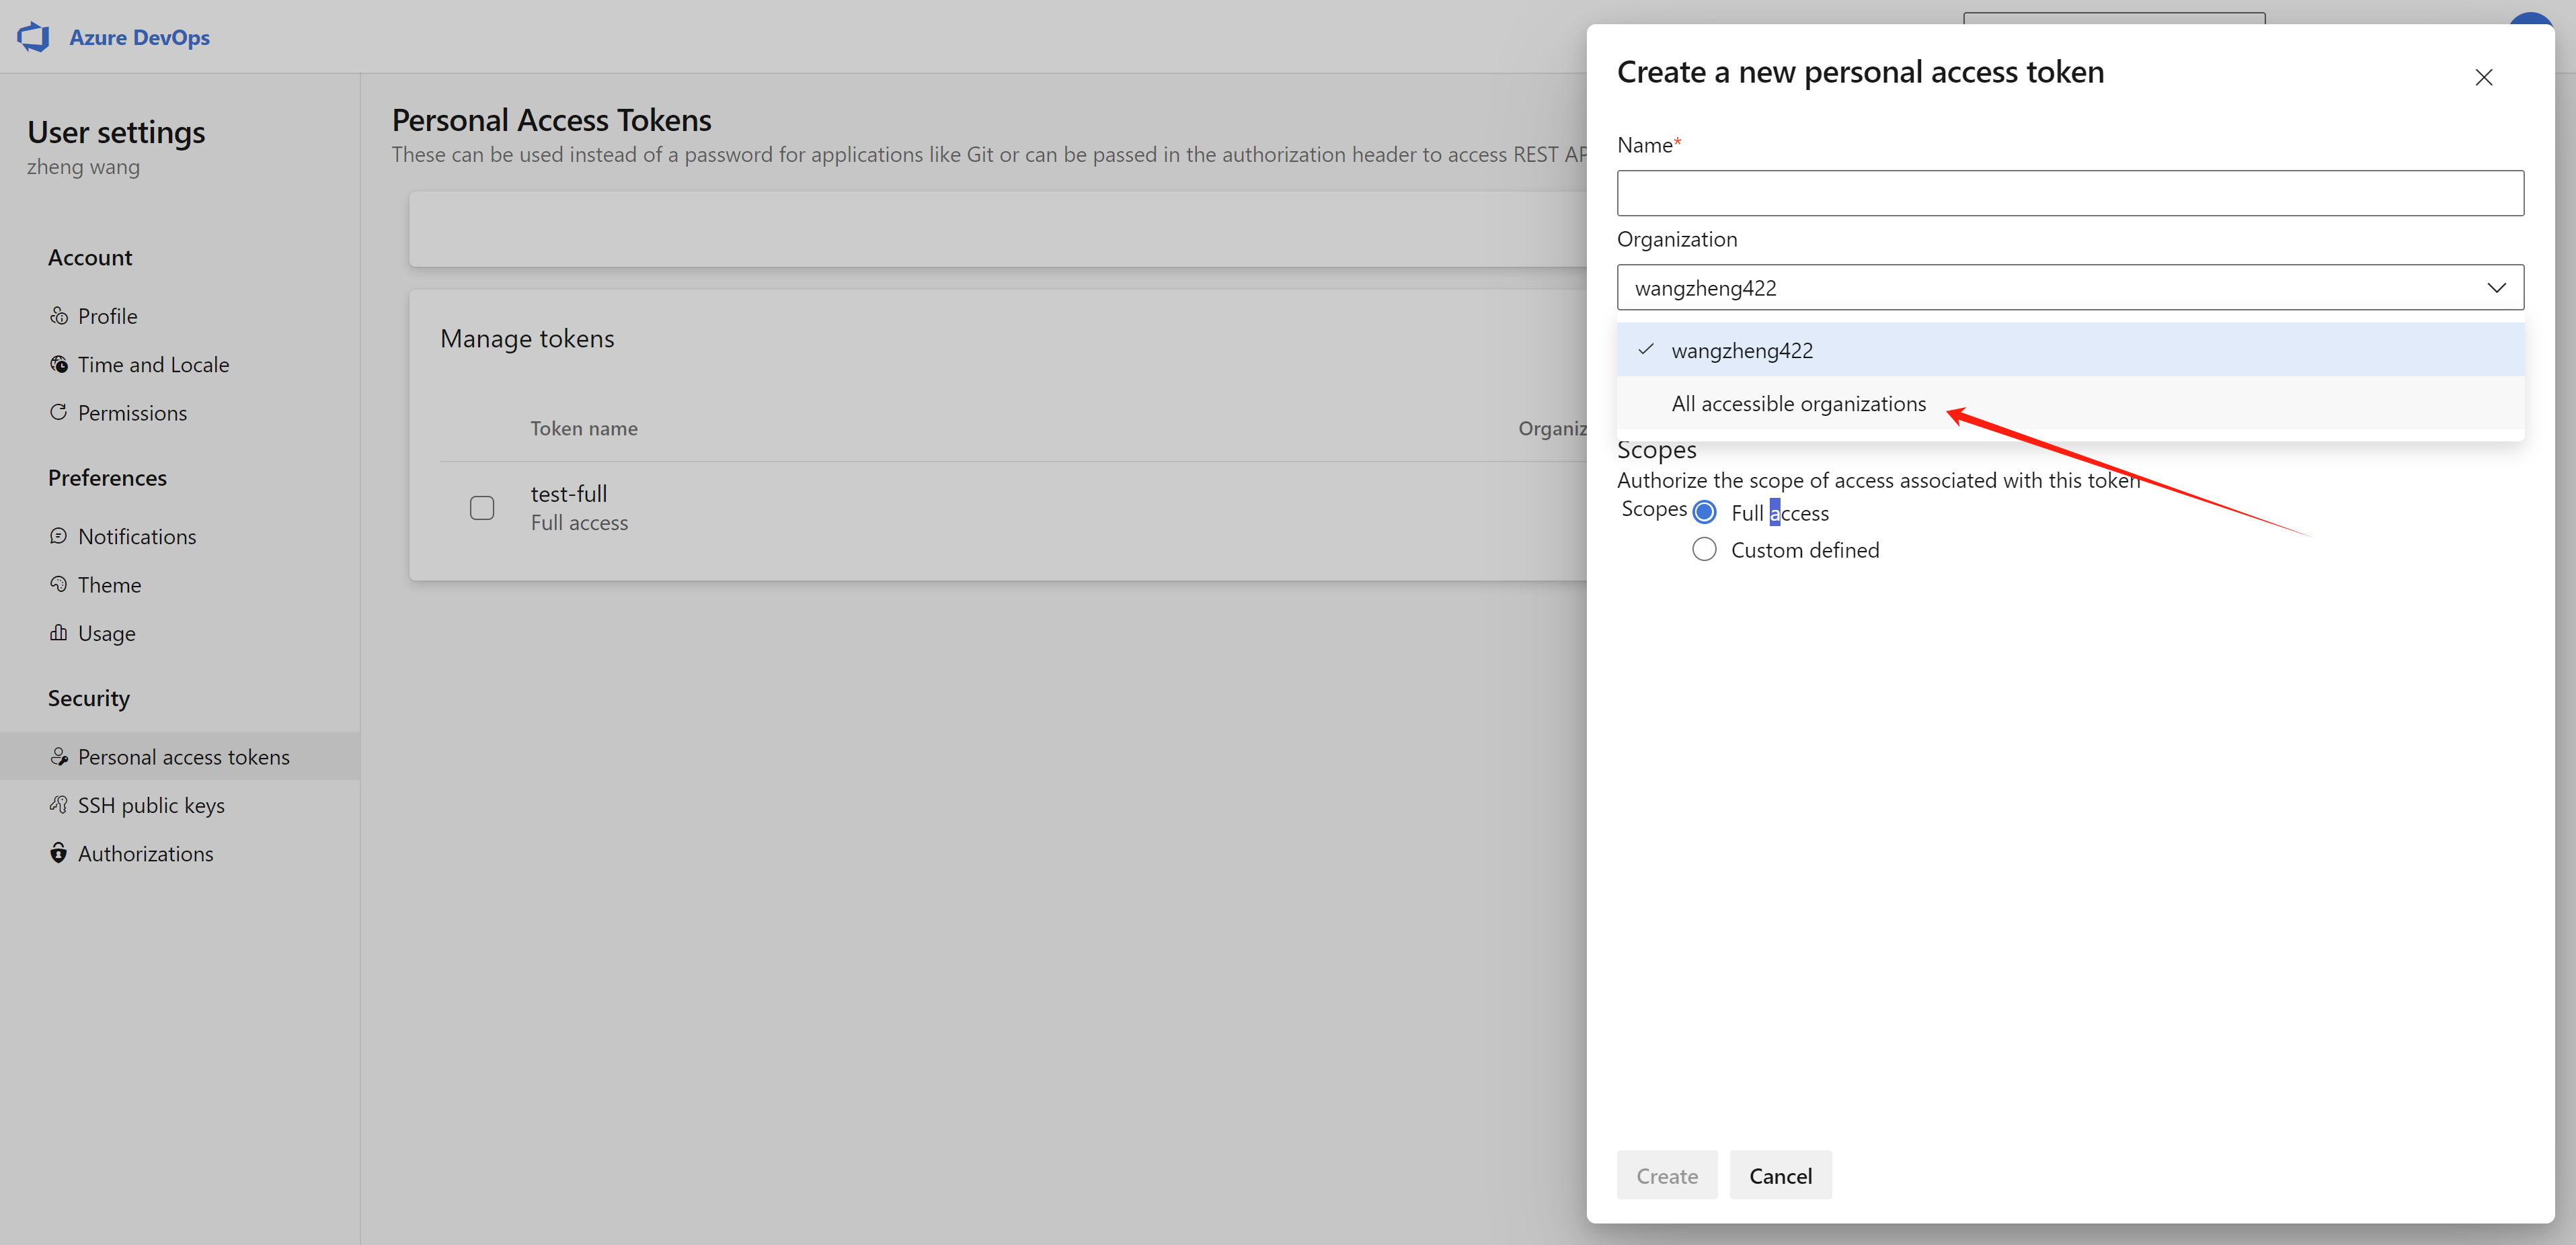Click the Time and Locale globe icon
The image size is (2576, 1245).
click(59, 363)
